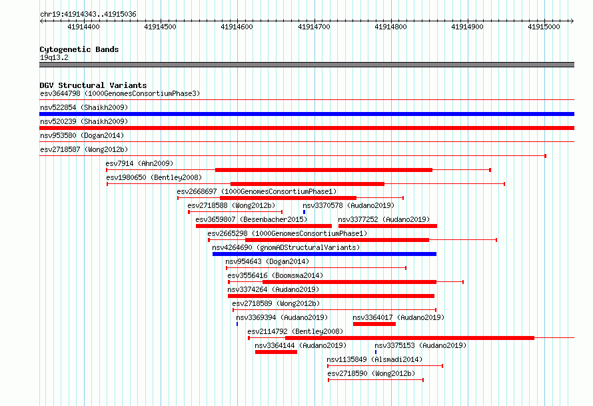Select the red esv2668697 variant bar
Viewport: 593px width, 406px height.
289,198
